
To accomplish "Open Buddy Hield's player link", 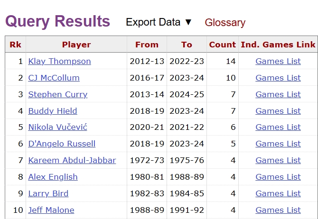I will (x=53, y=111).
